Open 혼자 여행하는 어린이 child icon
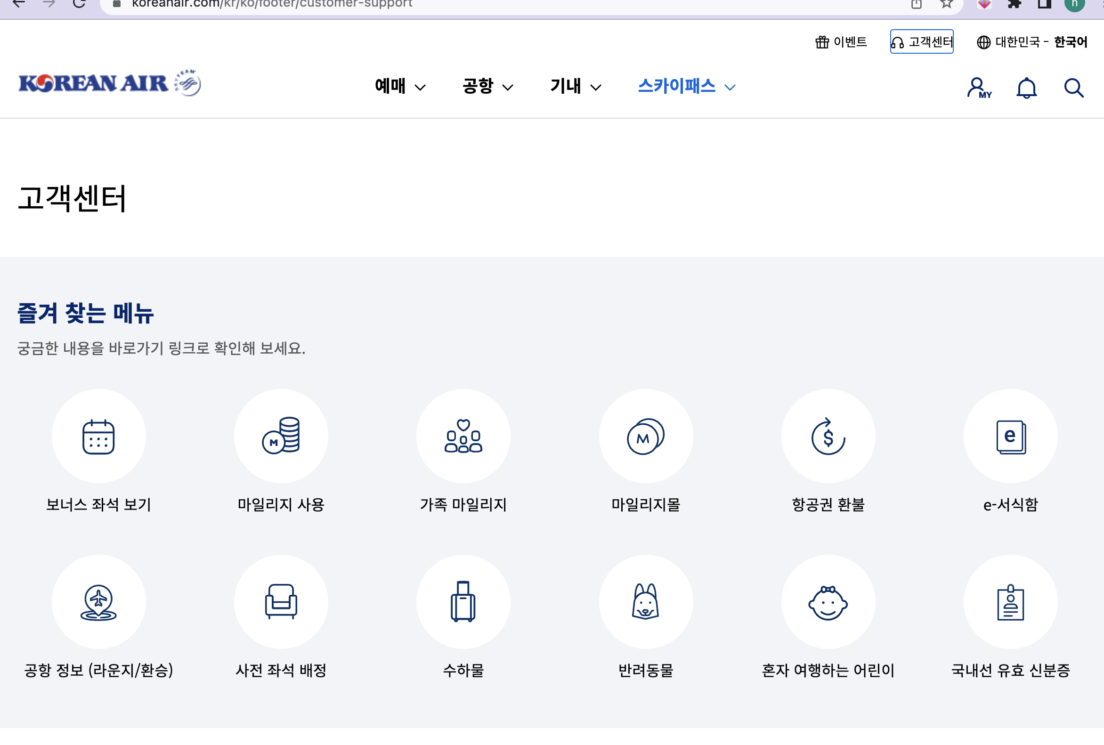This screenshot has width=1104, height=745. [x=828, y=601]
